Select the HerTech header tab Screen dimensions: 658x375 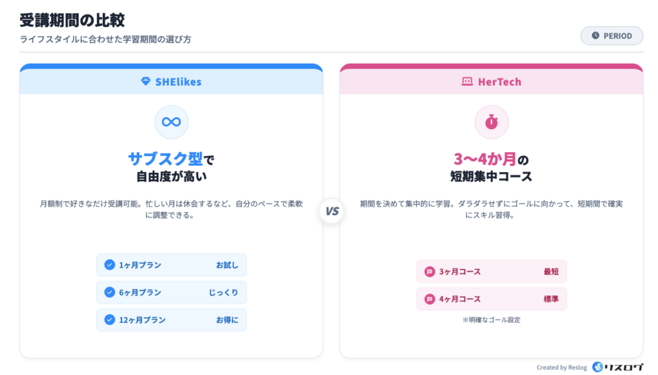pyautogui.click(x=491, y=82)
